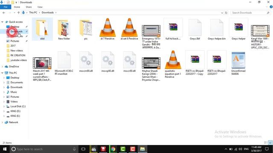Open Music under This PC

[14, 92]
